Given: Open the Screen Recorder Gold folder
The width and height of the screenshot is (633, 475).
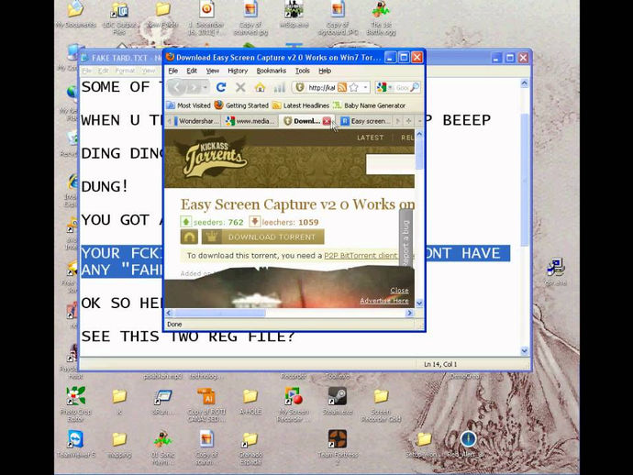Looking at the screenshot, I should 381,404.
